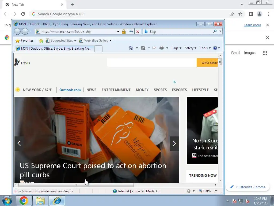Expand the Bing search provider dropdown
The height and width of the screenshot is (206, 274).
pyautogui.click(x=220, y=31)
